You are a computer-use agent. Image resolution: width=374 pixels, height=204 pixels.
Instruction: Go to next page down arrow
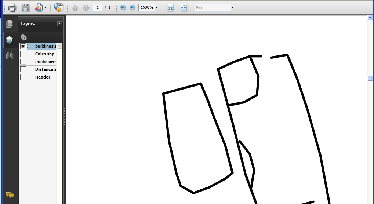point(86,8)
